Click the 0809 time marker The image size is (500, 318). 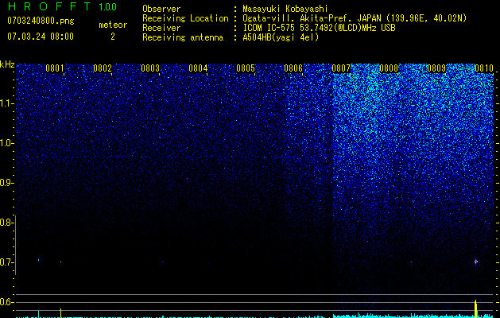(436, 68)
